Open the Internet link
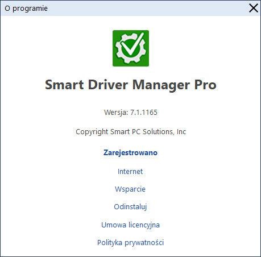261x257 pixels. (130, 172)
